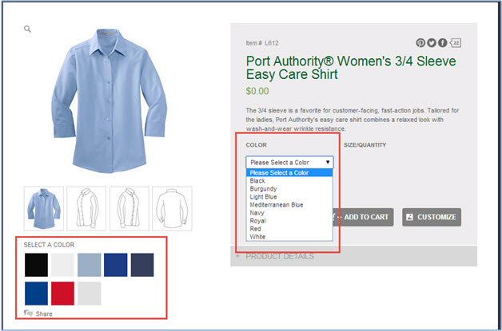Share the product on Facebook
Viewport: 502px width, 331px height.
click(x=442, y=43)
